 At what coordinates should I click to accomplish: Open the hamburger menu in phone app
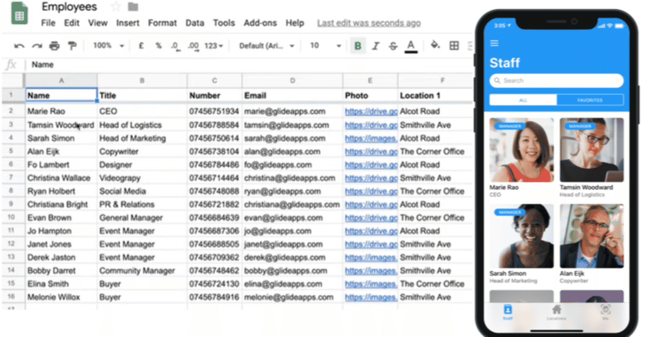pyautogui.click(x=494, y=43)
